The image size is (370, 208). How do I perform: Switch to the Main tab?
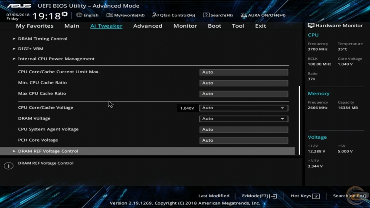tap(72, 26)
